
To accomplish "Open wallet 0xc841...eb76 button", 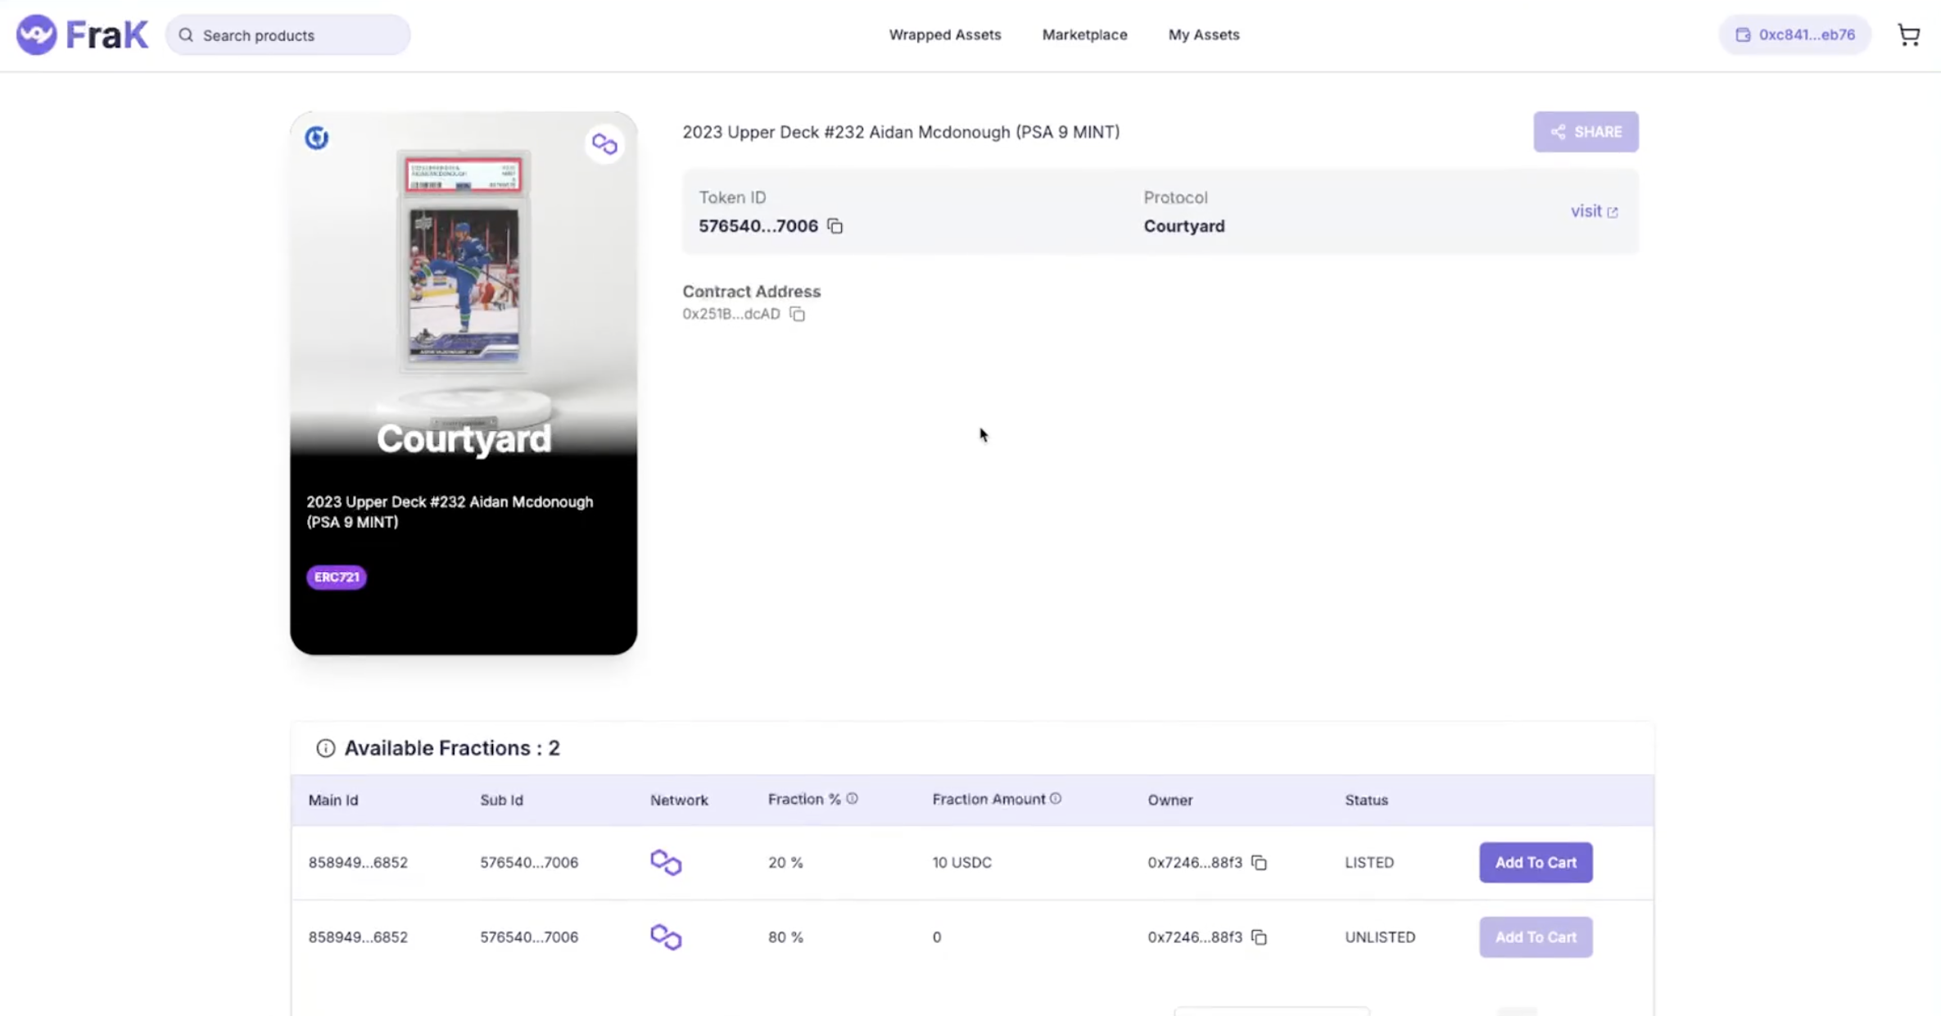I will [1794, 34].
